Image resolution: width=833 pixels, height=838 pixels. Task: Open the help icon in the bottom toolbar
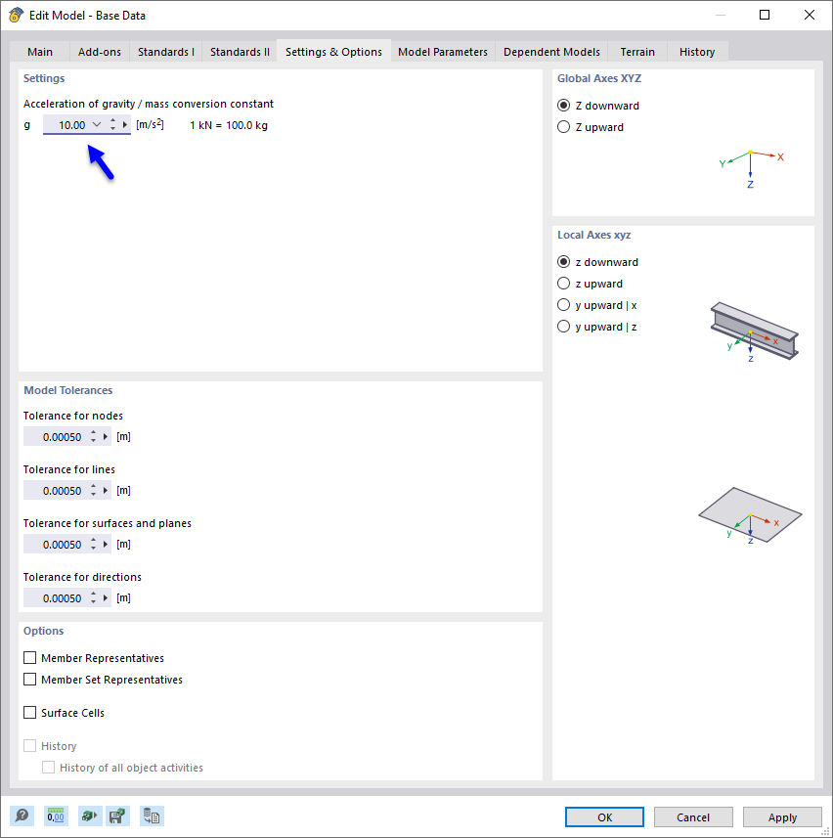point(22,816)
